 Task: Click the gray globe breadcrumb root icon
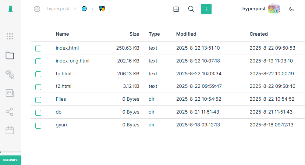click(37, 9)
